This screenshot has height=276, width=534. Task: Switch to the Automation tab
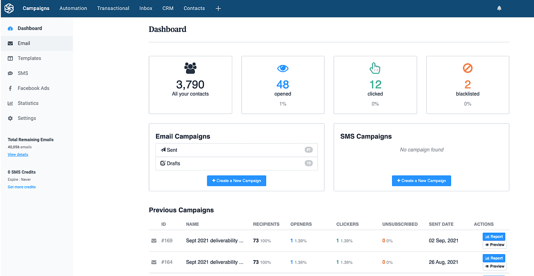(73, 8)
